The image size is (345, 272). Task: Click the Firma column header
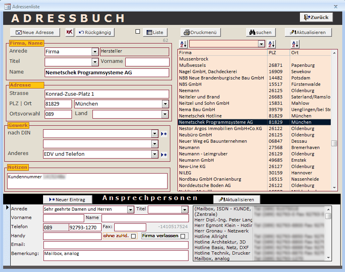222,53
